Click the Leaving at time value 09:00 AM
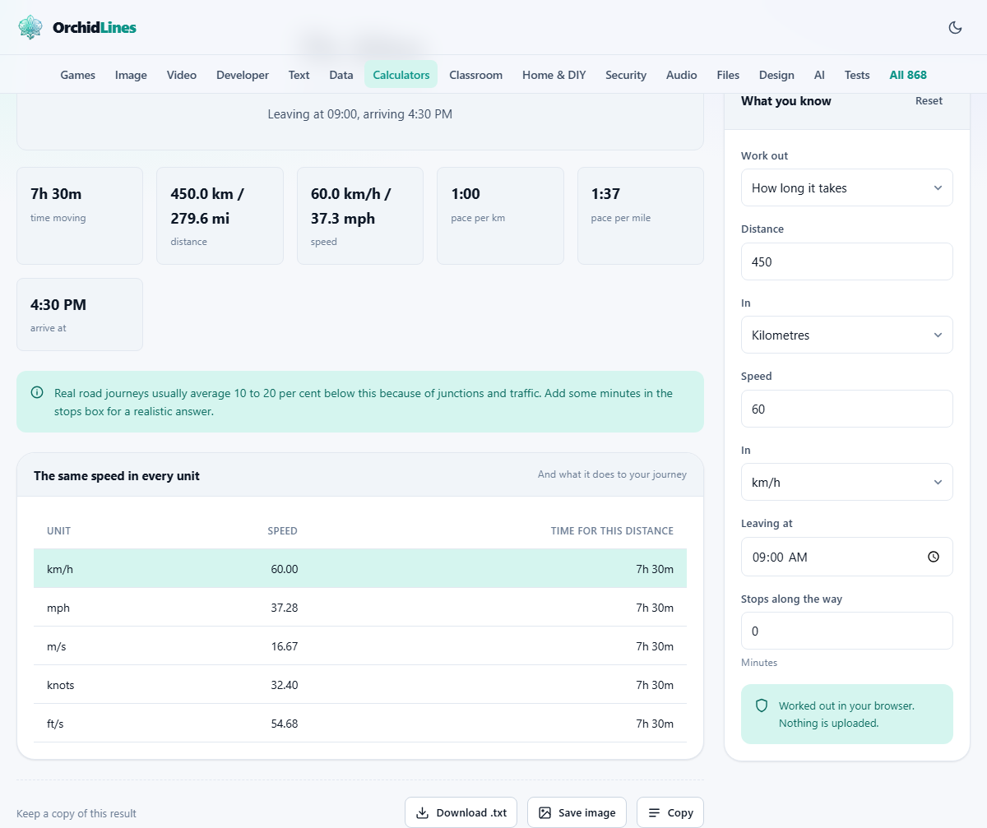987x828 pixels. [780, 557]
